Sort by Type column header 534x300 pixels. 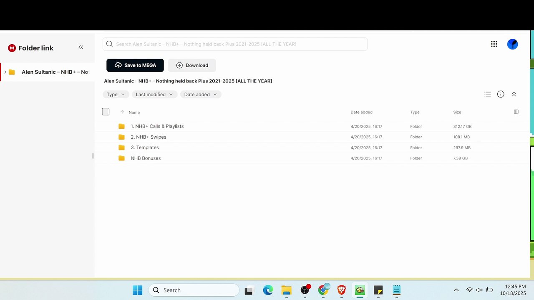(415, 112)
